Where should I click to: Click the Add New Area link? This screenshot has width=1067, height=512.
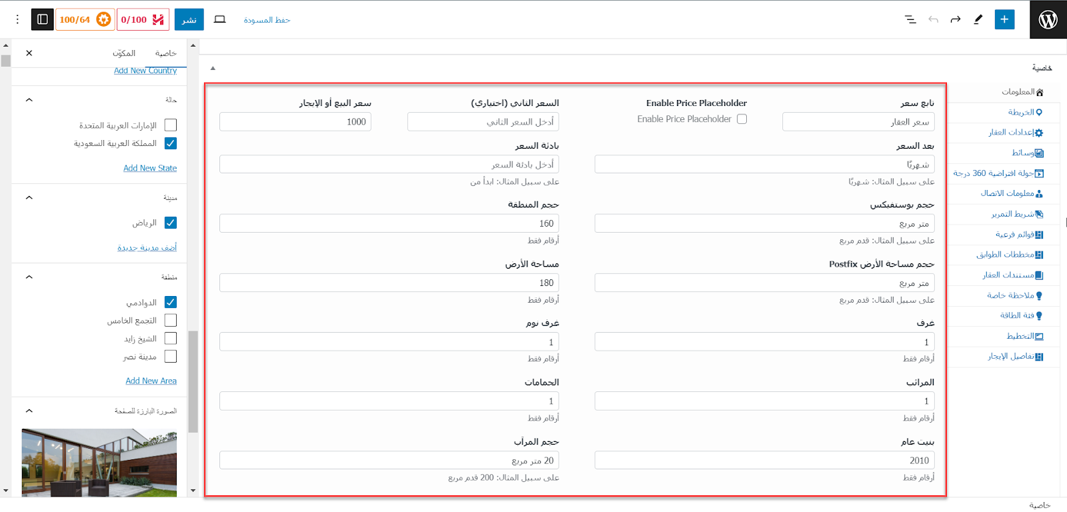click(151, 381)
